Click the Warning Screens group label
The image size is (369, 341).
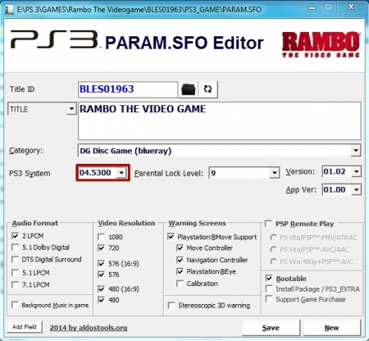click(x=197, y=223)
